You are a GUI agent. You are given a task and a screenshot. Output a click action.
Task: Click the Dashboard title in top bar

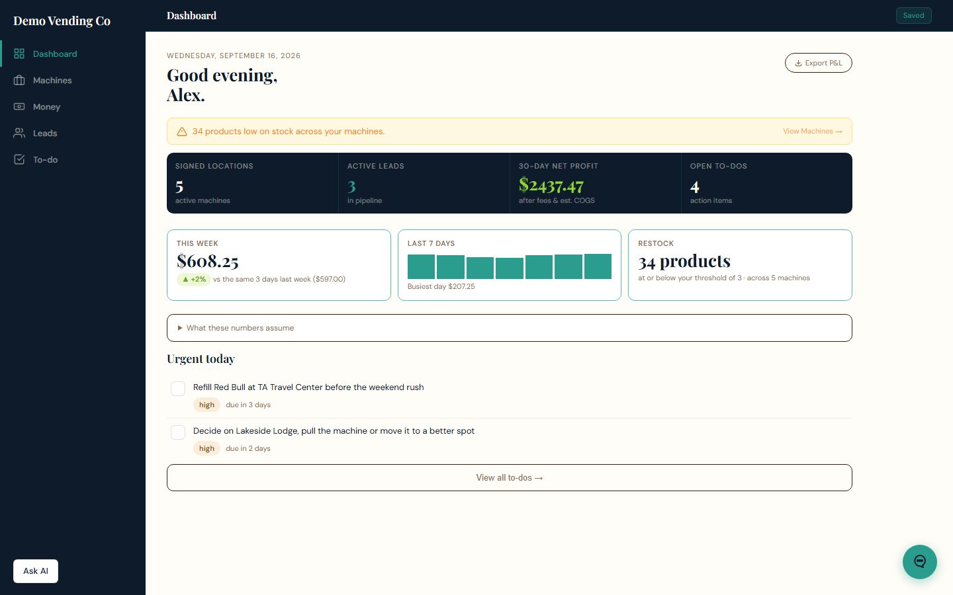191,15
